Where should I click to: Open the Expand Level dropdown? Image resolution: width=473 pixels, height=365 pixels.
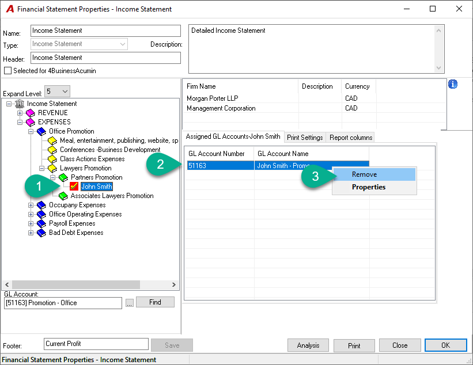pos(57,92)
